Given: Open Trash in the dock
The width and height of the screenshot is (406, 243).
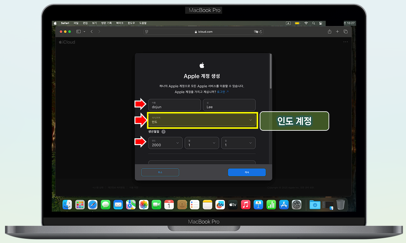Looking at the screenshot, I should [x=340, y=205].
